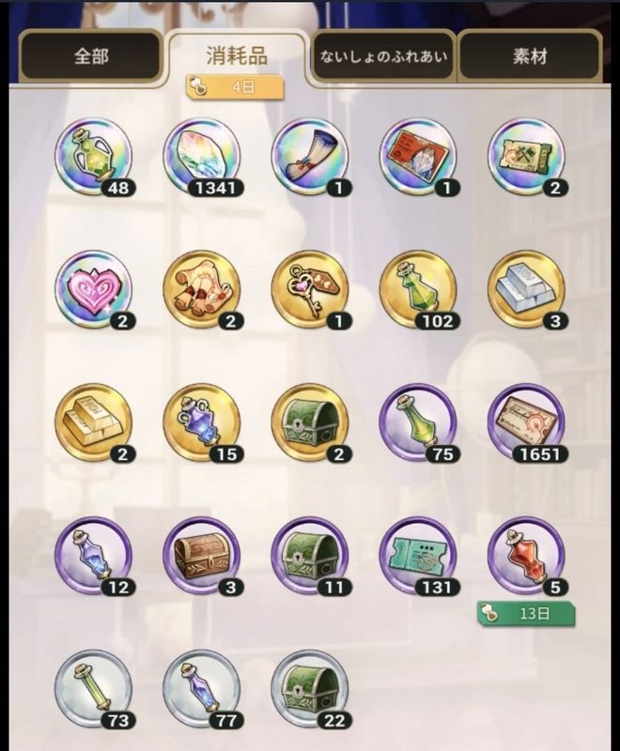
Task: Tap the green chest with 22
Action: coord(309,688)
